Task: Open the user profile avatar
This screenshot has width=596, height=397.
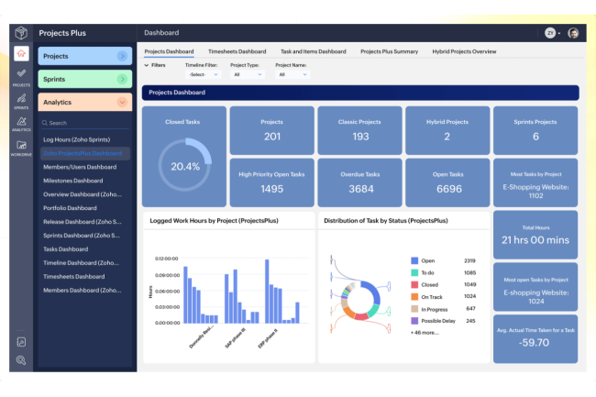Action: [573, 33]
